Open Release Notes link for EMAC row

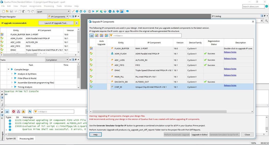230,69
